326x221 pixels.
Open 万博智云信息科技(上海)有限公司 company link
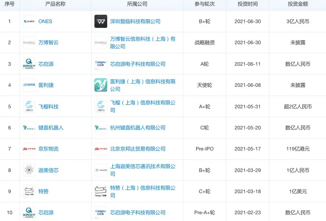coord(143,43)
